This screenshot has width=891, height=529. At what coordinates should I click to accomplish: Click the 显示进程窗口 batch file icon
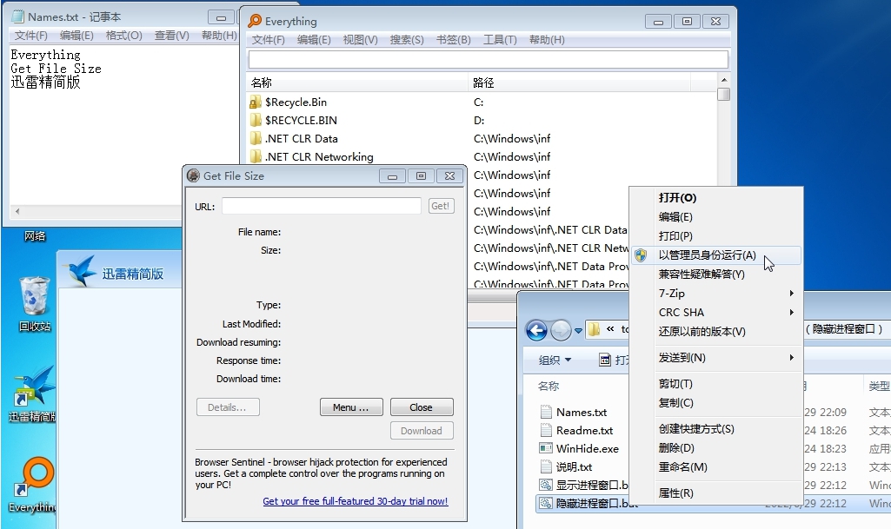546,485
